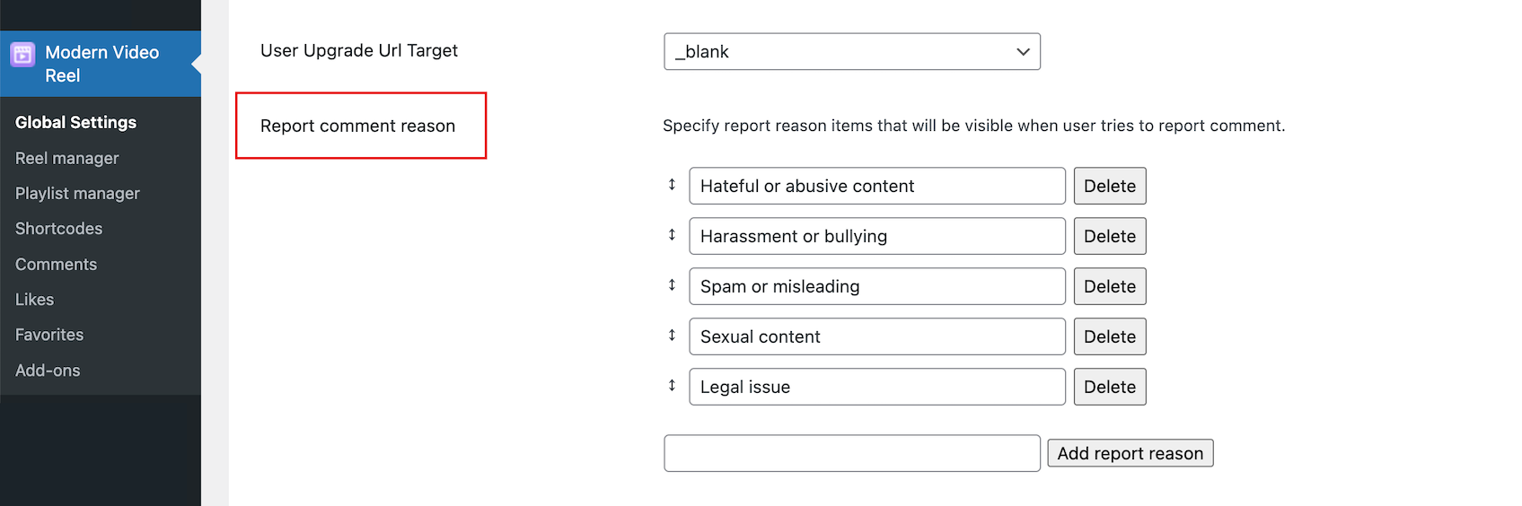1522x506 pixels.
Task: Click the Modern Video Reel plugin icon
Action: coord(22,54)
